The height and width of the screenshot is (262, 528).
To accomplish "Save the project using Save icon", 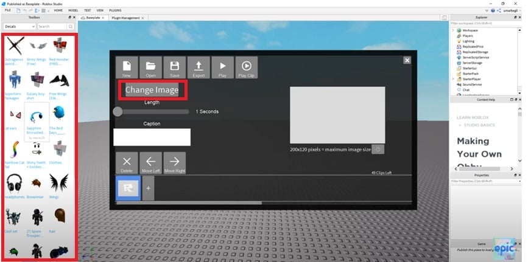I will coord(174,67).
